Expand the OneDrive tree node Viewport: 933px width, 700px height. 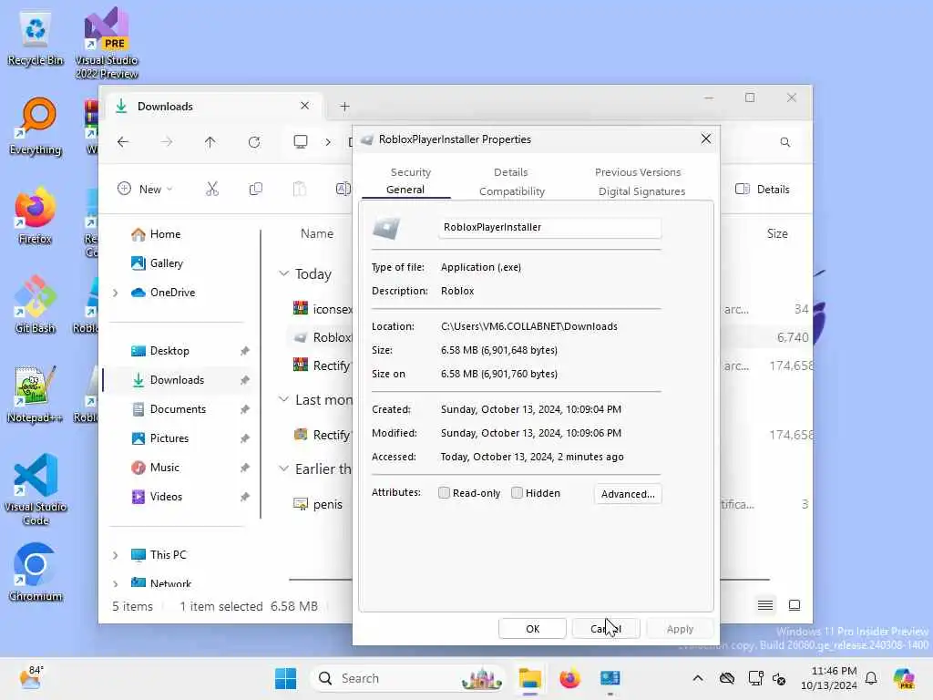pos(116,293)
